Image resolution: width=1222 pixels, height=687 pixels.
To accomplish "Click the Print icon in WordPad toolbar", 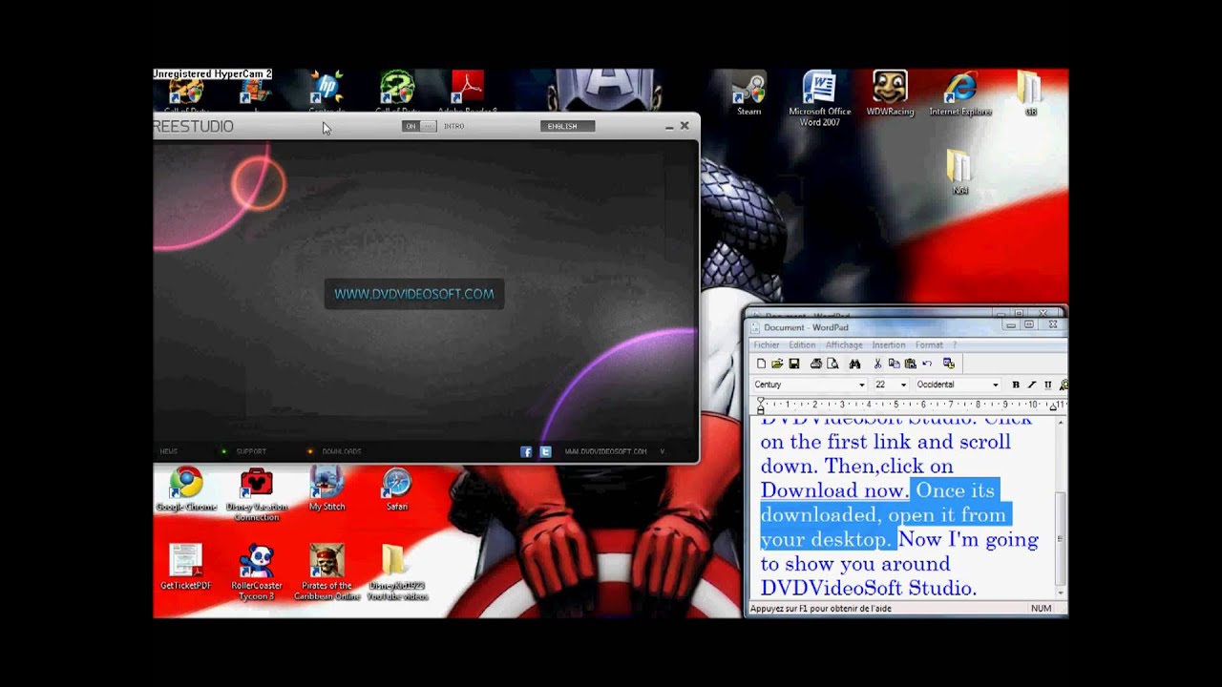I will coord(816,364).
